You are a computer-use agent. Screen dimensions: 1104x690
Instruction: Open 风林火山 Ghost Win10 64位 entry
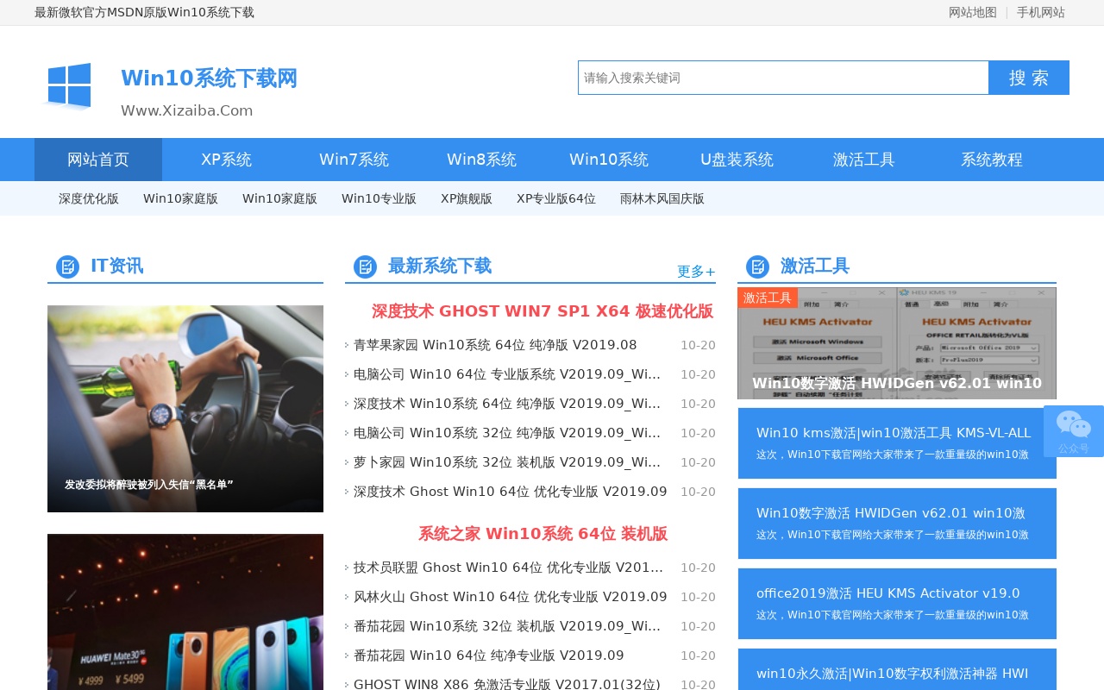510,597
